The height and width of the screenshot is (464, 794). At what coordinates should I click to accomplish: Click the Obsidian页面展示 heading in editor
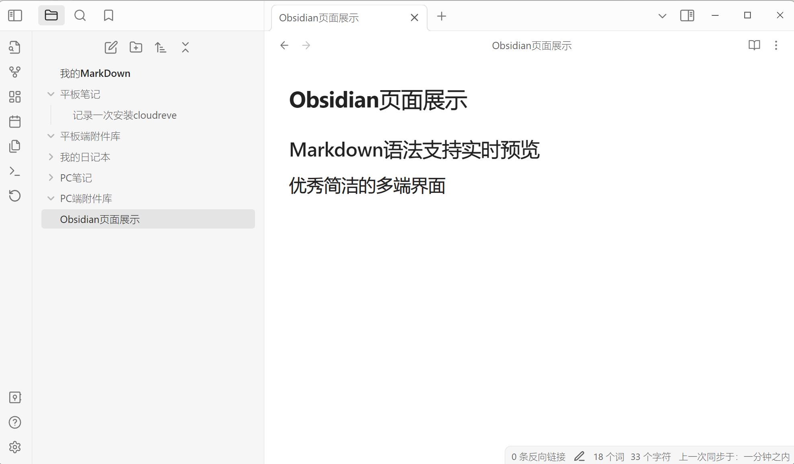[378, 100]
